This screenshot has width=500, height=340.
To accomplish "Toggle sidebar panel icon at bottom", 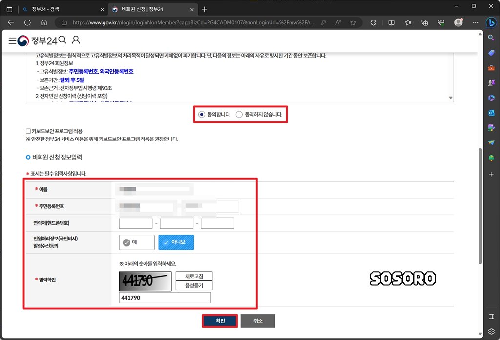I will point(491,317).
